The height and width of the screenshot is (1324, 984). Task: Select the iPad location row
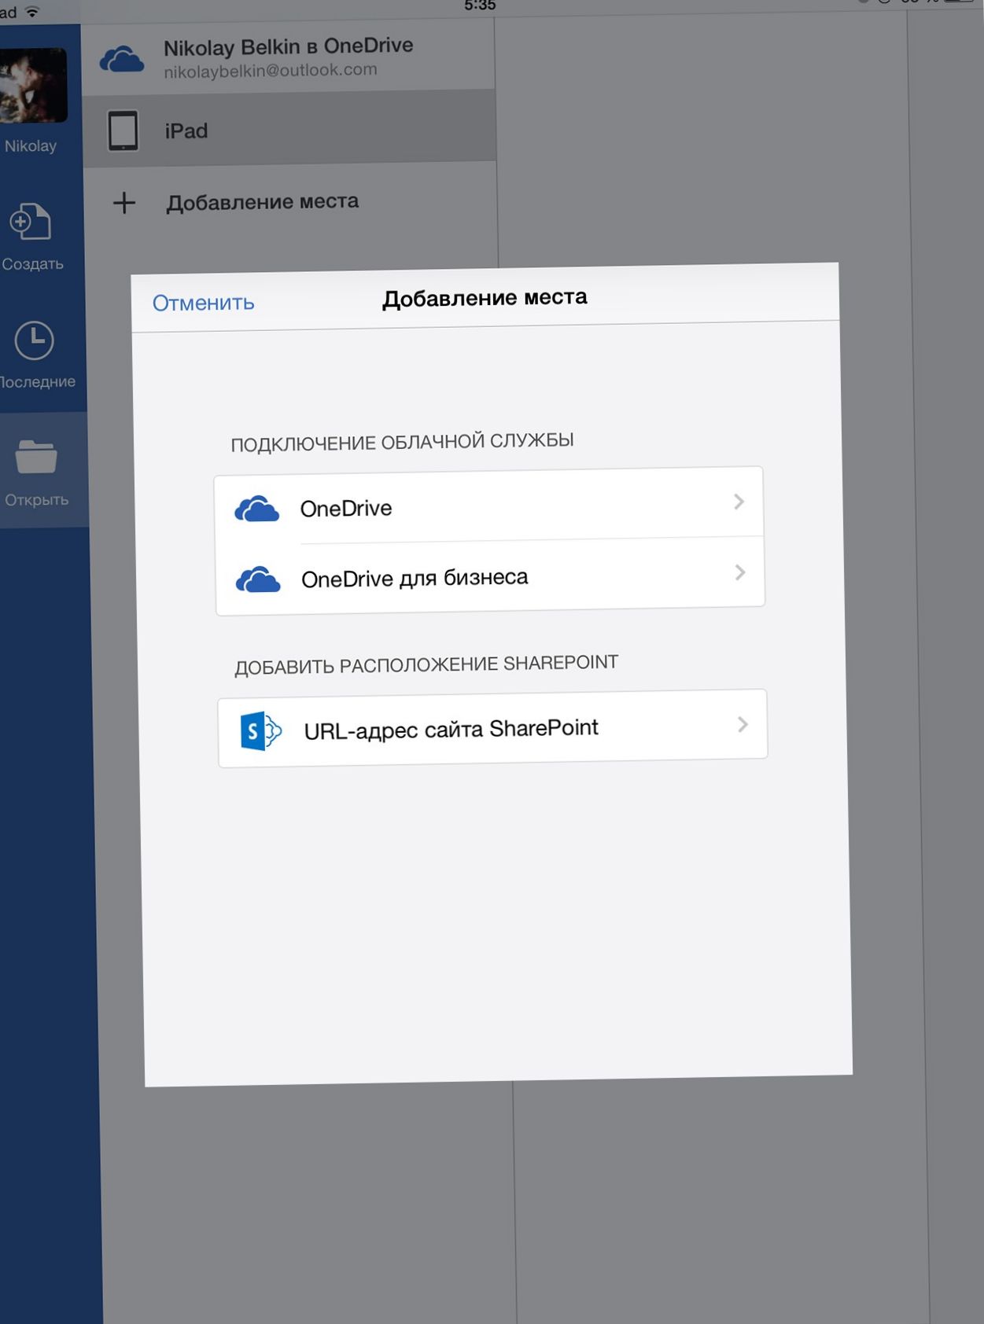point(289,129)
